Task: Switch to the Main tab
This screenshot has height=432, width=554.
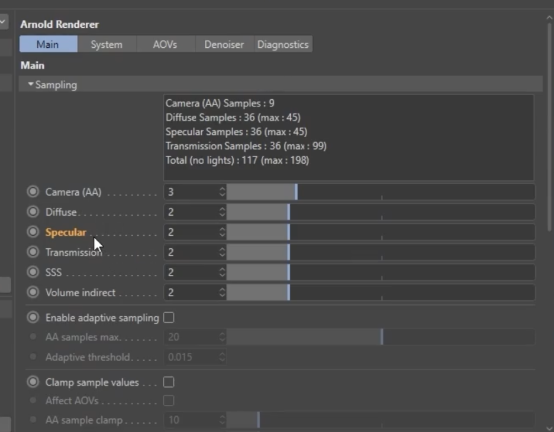Action: pos(48,44)
